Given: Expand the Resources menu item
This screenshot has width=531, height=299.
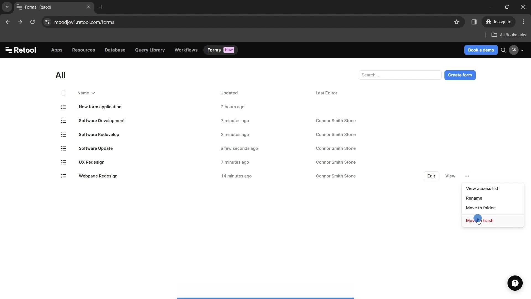Looking at the screenshot, I should click(x=84, y=50).
